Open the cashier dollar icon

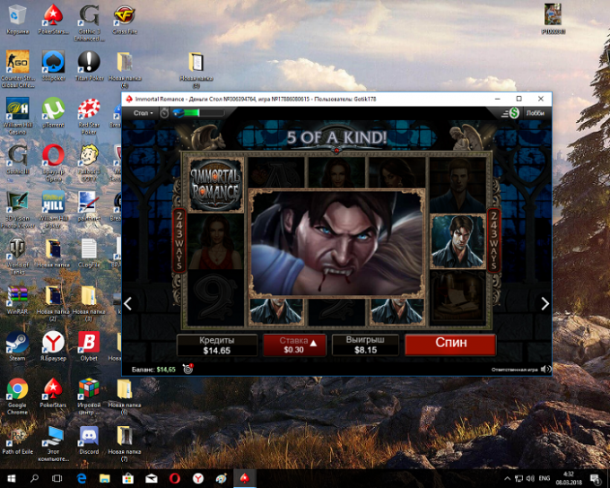(x=514, y=113)
